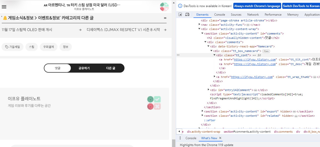The height and width of the screenshot is (147, 320).
Task: Open the Elements panel tab
Action: (x=202, y=15)
